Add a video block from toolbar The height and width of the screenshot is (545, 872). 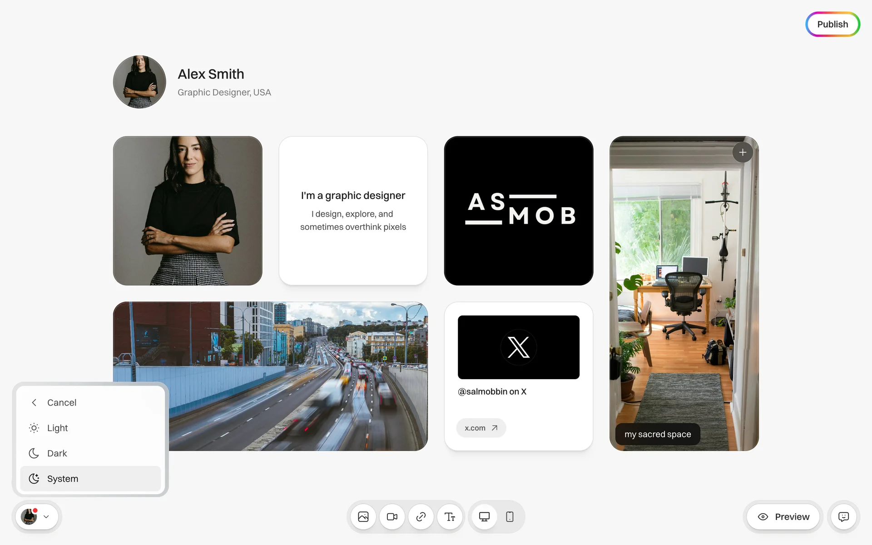pos(392,517)
